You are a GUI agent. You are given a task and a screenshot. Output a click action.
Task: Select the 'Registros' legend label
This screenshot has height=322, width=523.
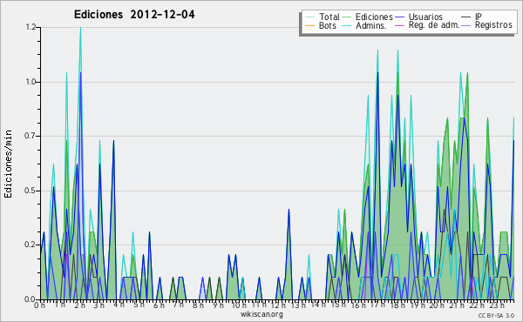493,25
